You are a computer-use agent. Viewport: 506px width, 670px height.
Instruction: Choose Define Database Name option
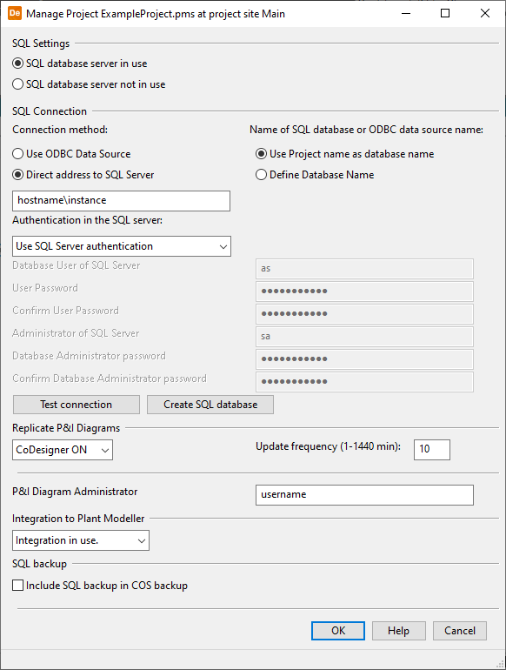click(315, 175)
